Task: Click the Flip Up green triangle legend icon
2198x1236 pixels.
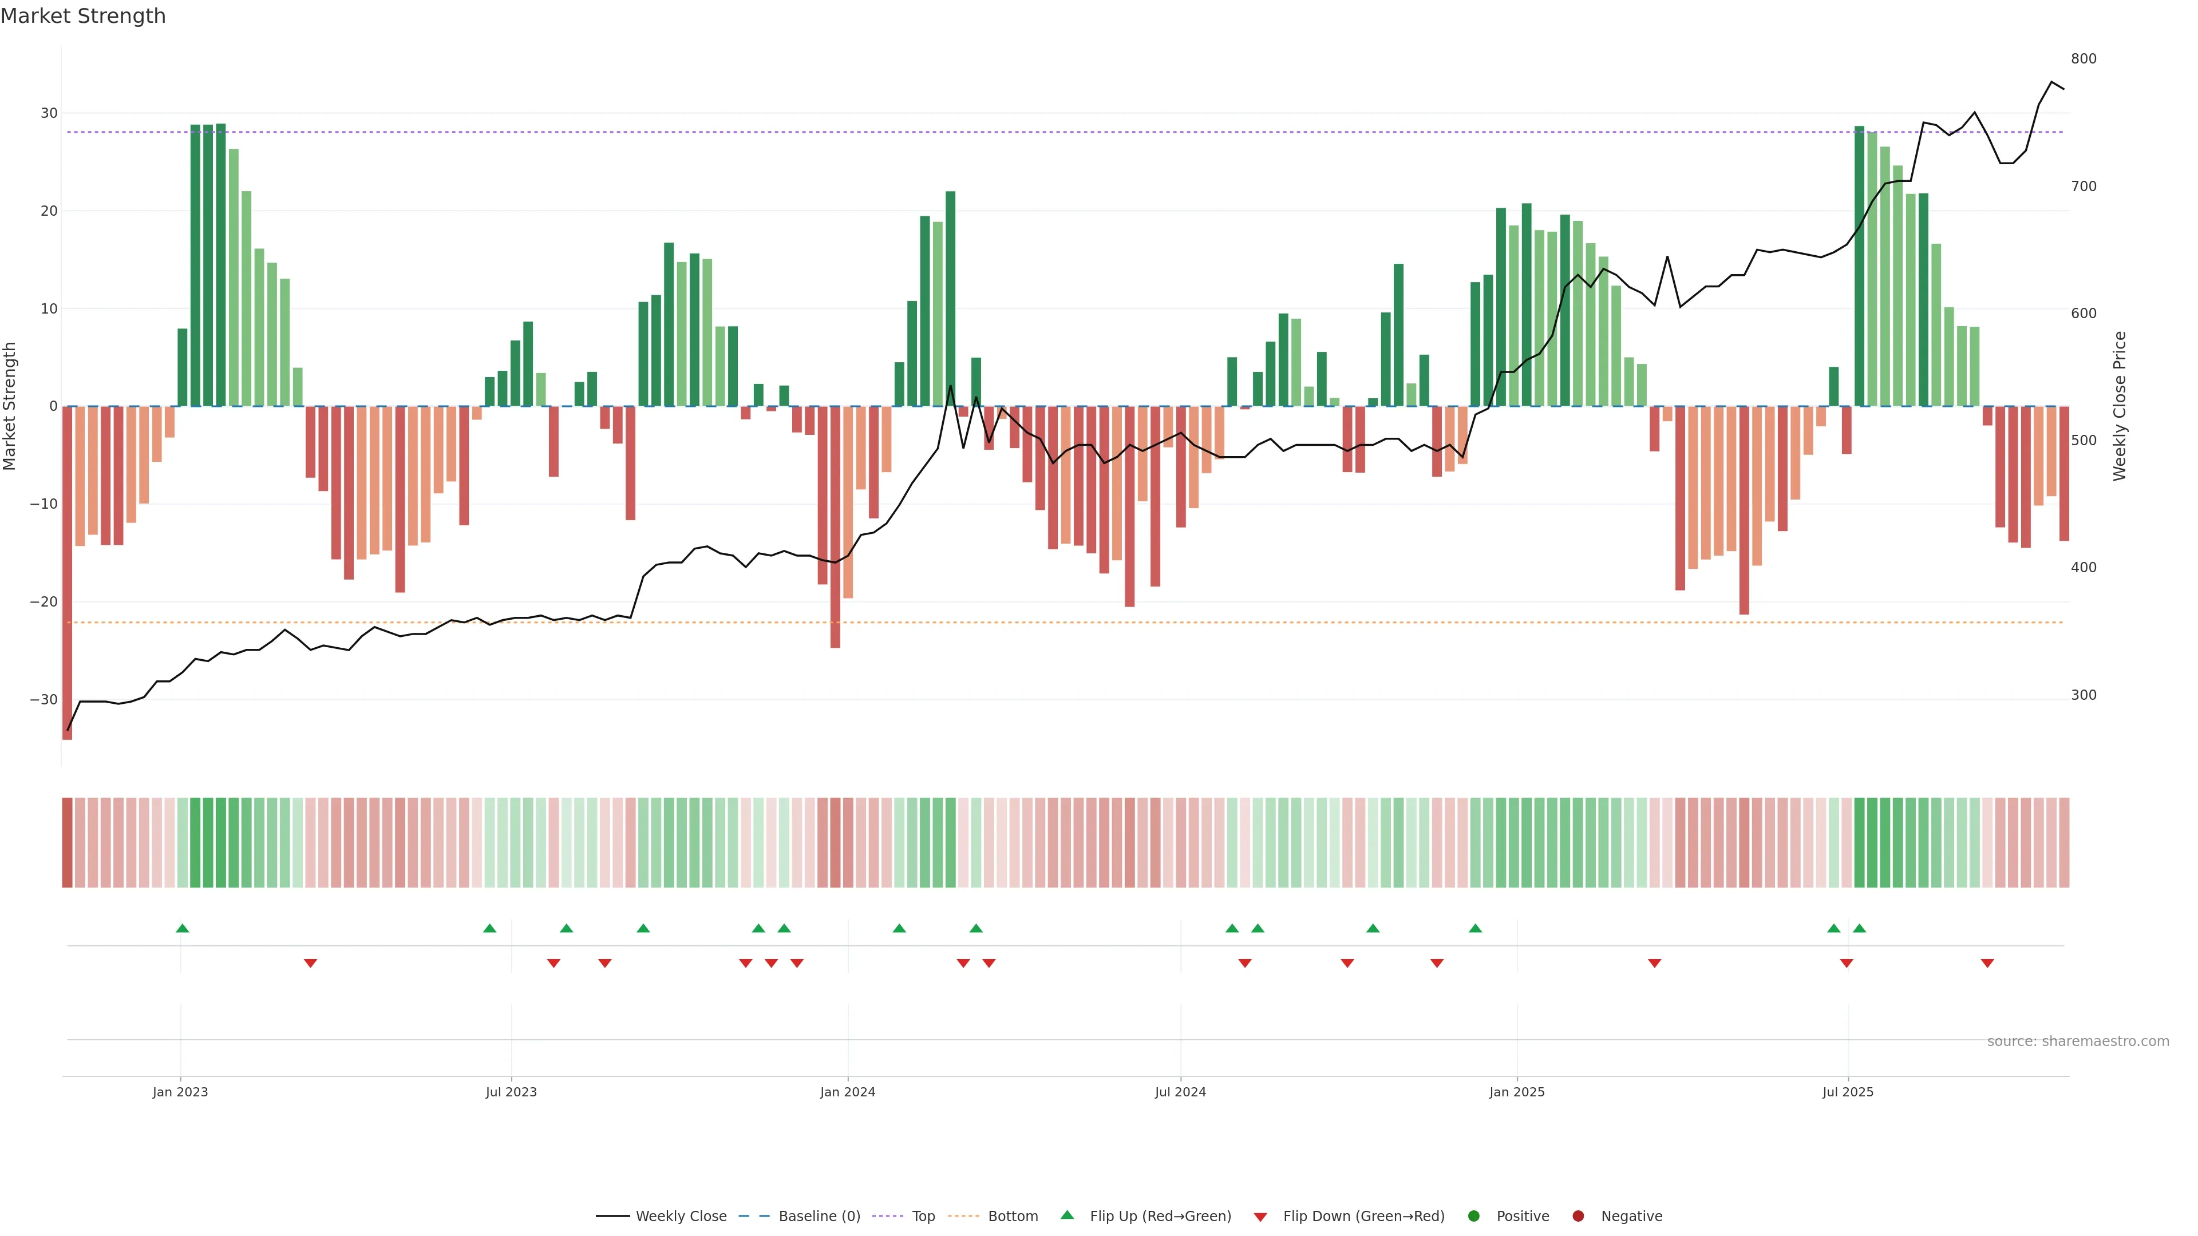Action: pos(1066,1215)
